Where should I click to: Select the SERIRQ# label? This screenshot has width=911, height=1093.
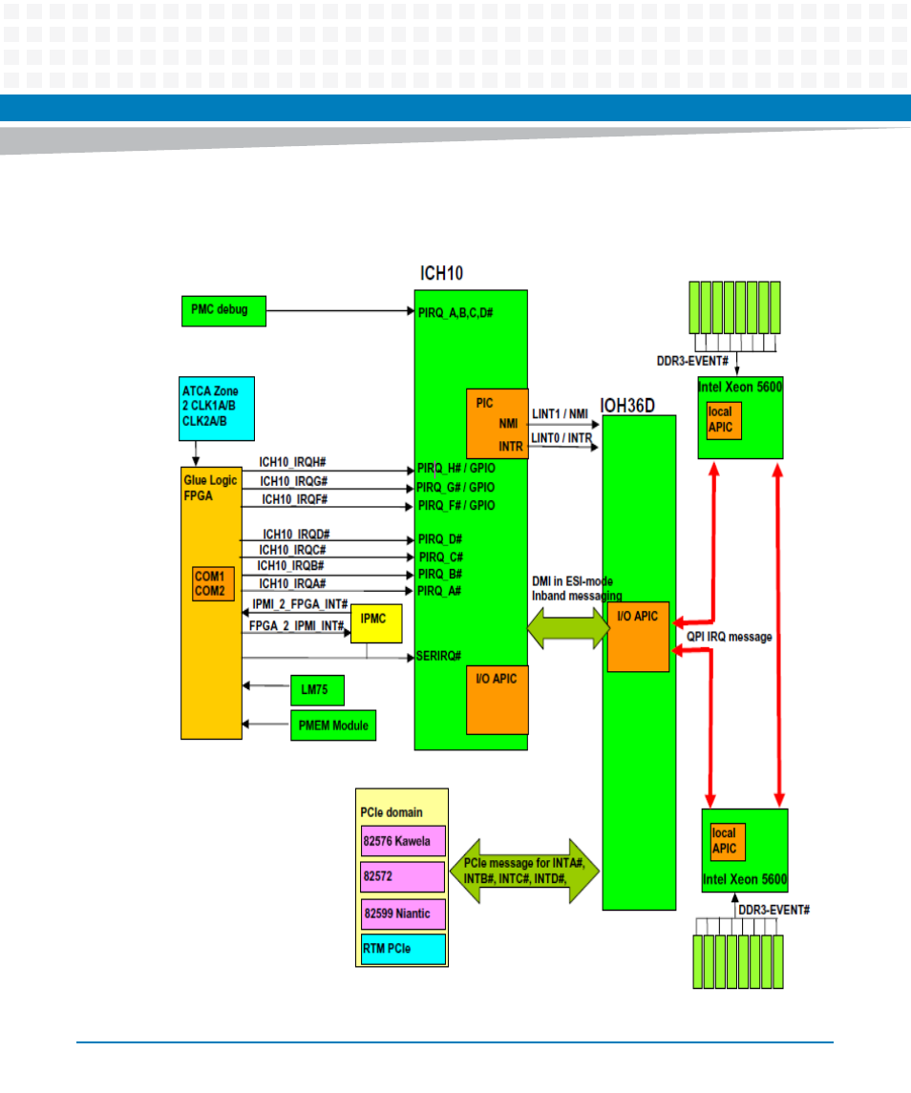click(438, 656)
